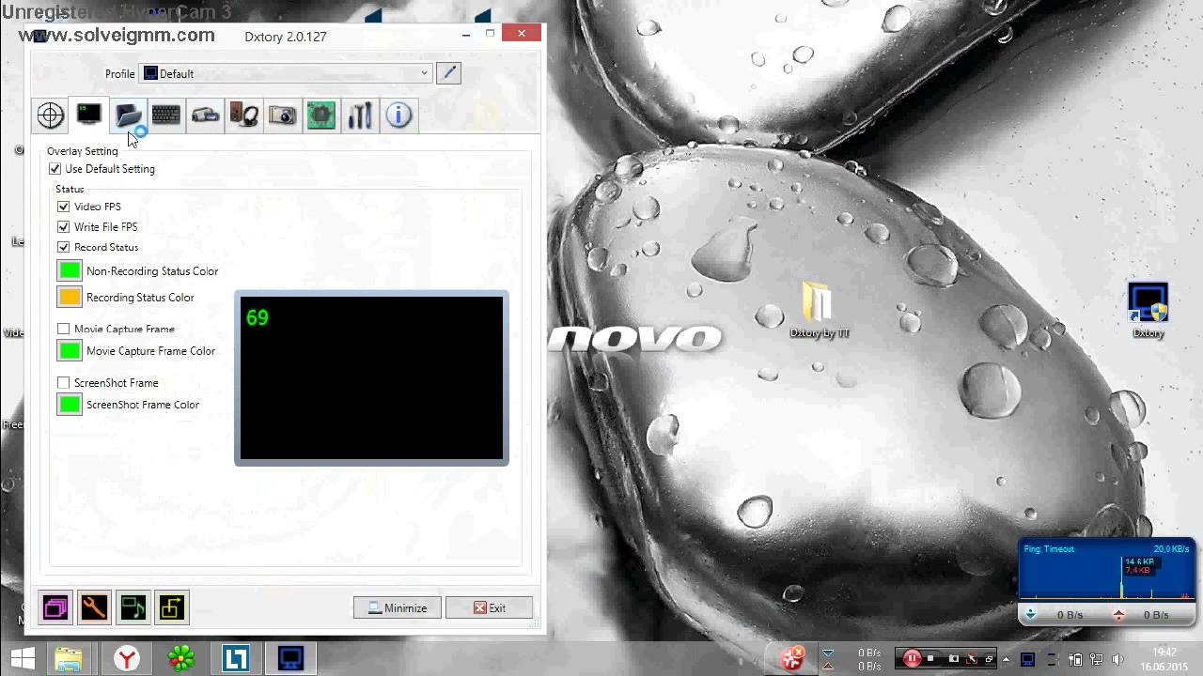Click the upload arrow in network widget
This screenshot has height=676, width=1203.
pyautogui.click(x=1118, y=615)
